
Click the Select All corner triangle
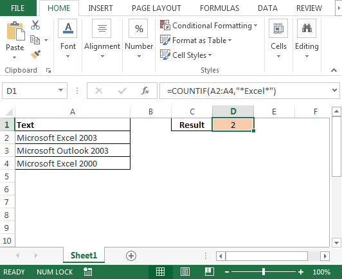(x=9, y=112)
